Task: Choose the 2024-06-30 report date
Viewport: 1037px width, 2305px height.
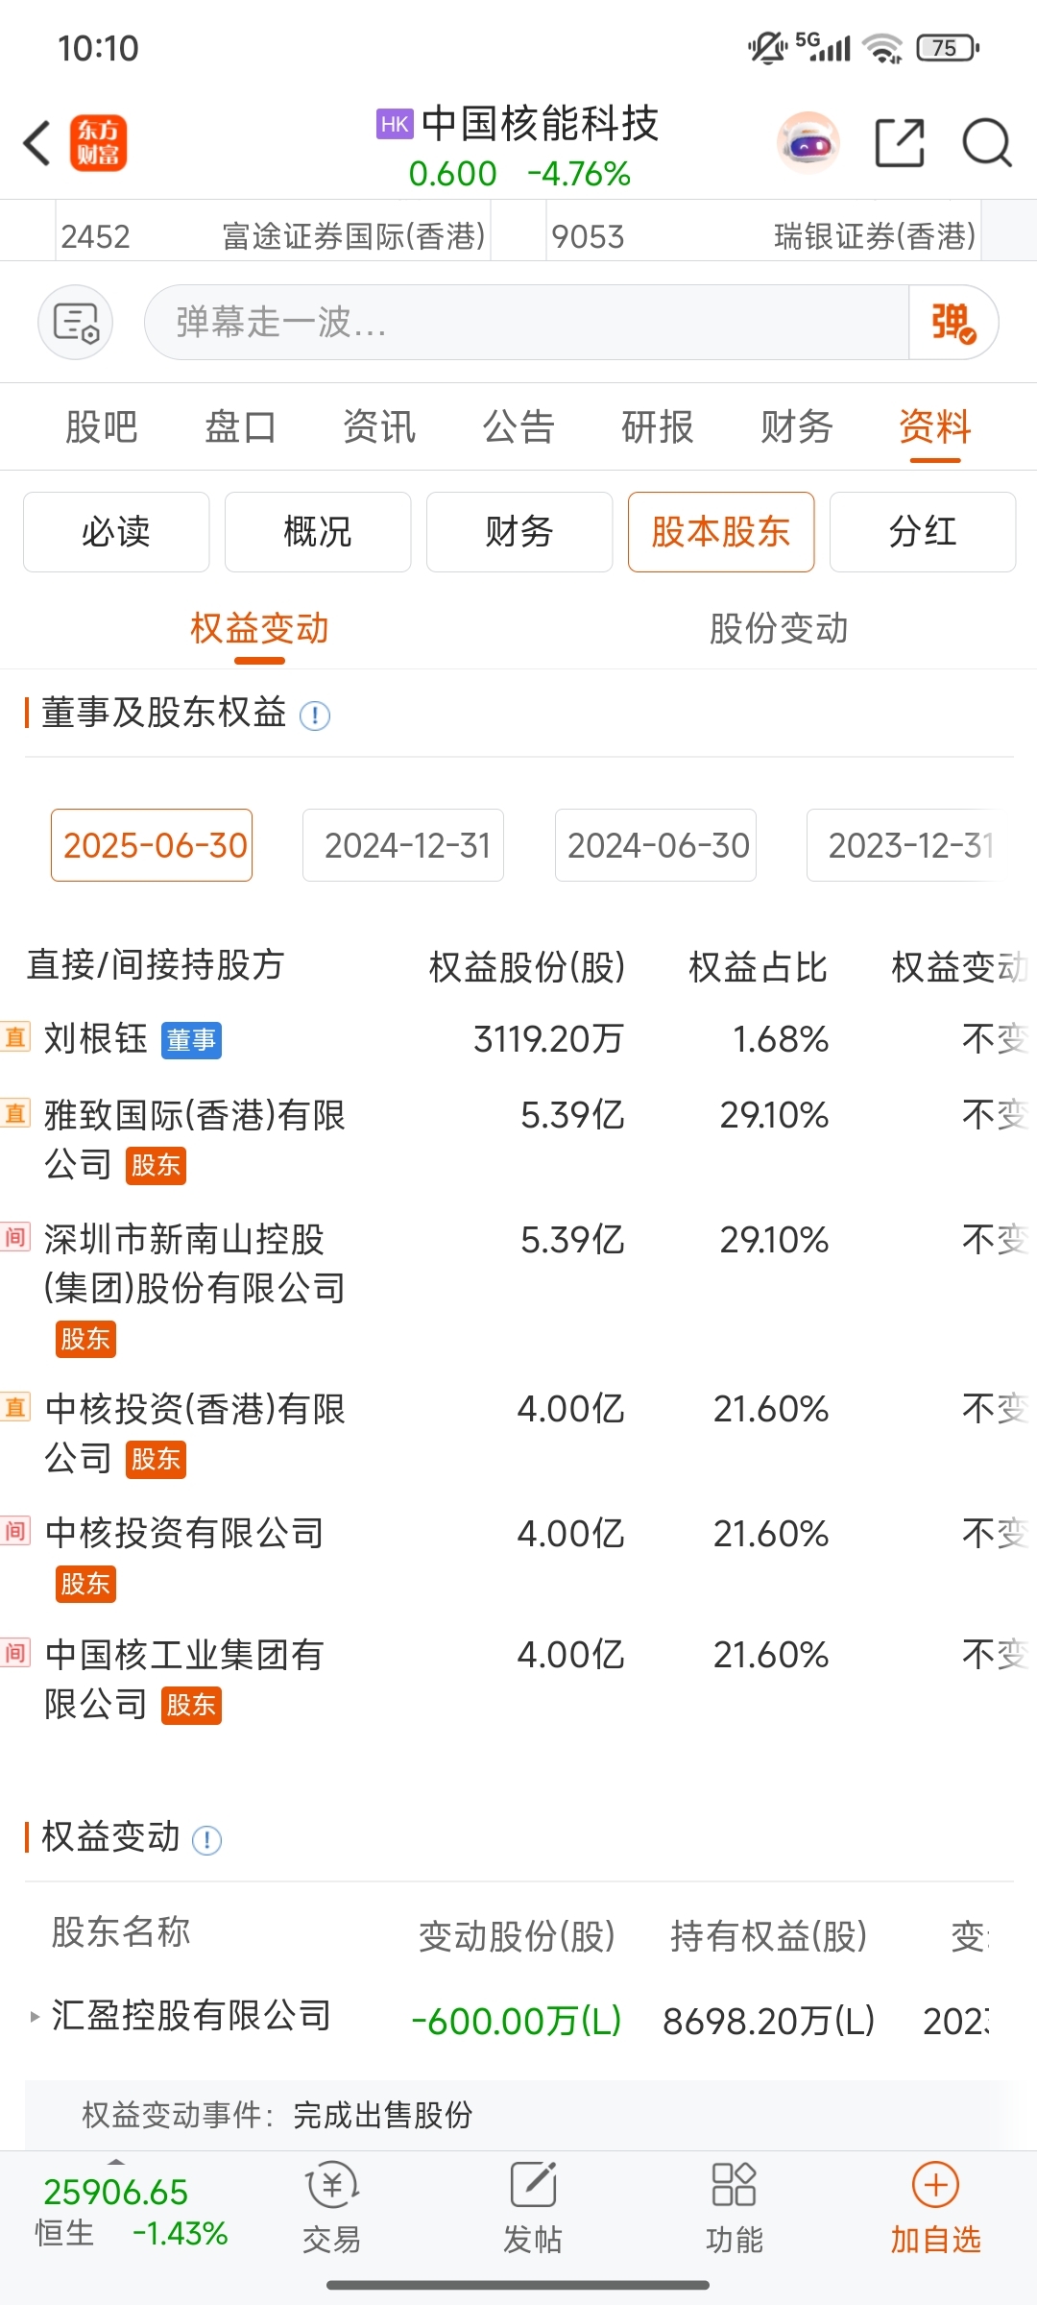Action: [656, 845]
